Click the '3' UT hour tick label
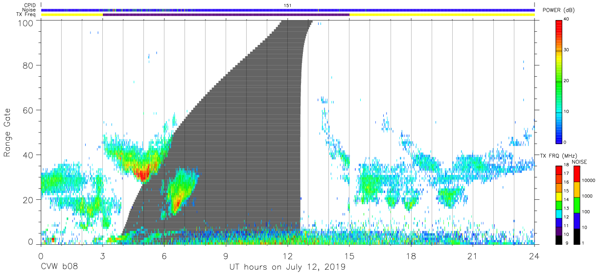The image size is (601, 277). click(x=102, y=256)
